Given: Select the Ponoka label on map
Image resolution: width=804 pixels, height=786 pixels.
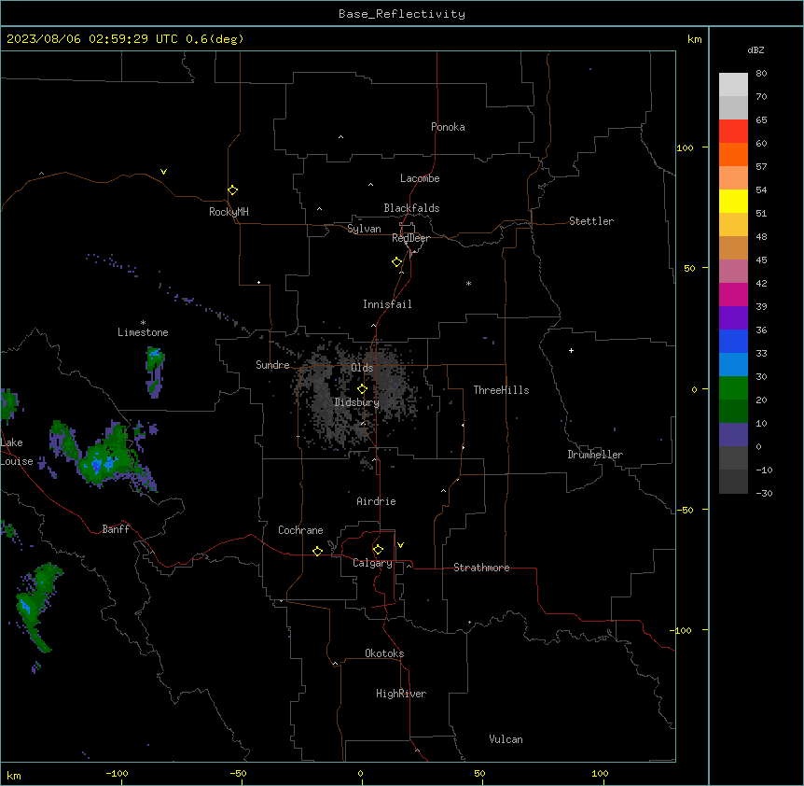Looking at the screenshot, I should tap(448, 127).
